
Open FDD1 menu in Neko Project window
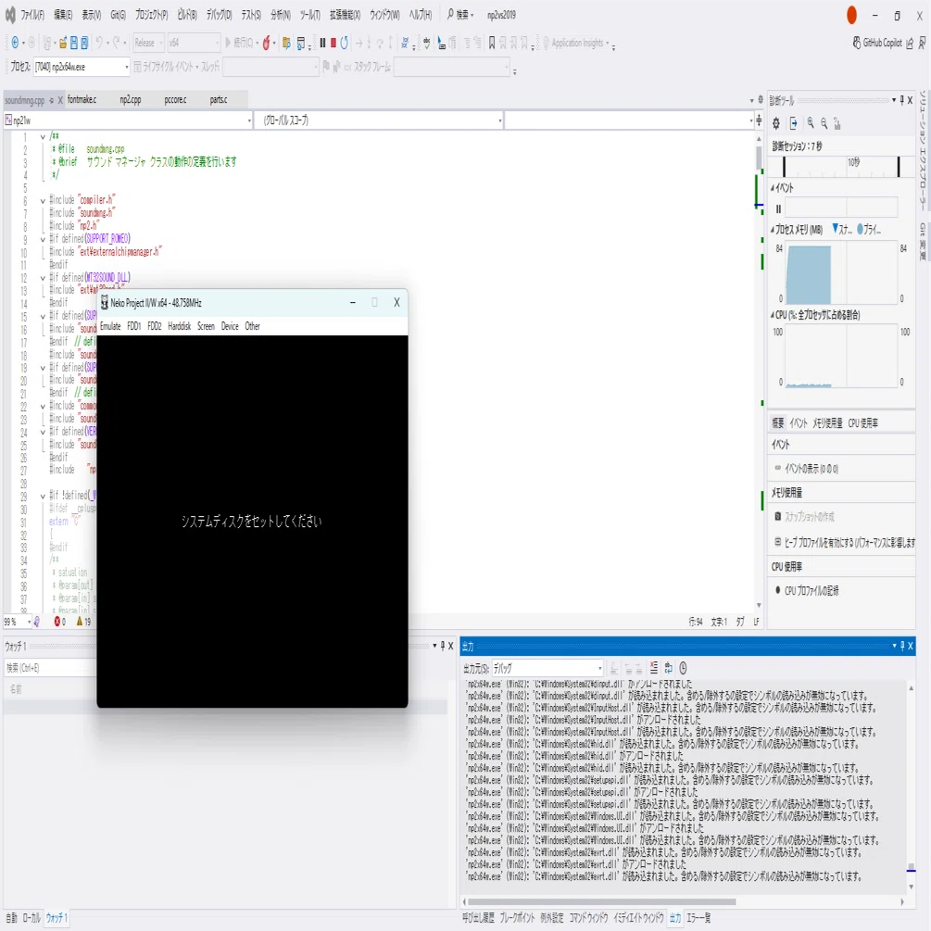point(134,326)
